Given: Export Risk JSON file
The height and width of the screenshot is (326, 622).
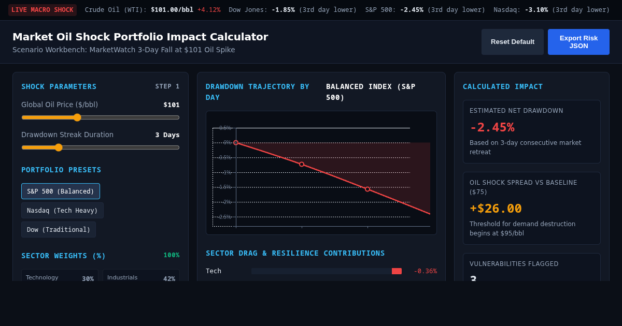Looking at the screenshot, I should [578, 42].
